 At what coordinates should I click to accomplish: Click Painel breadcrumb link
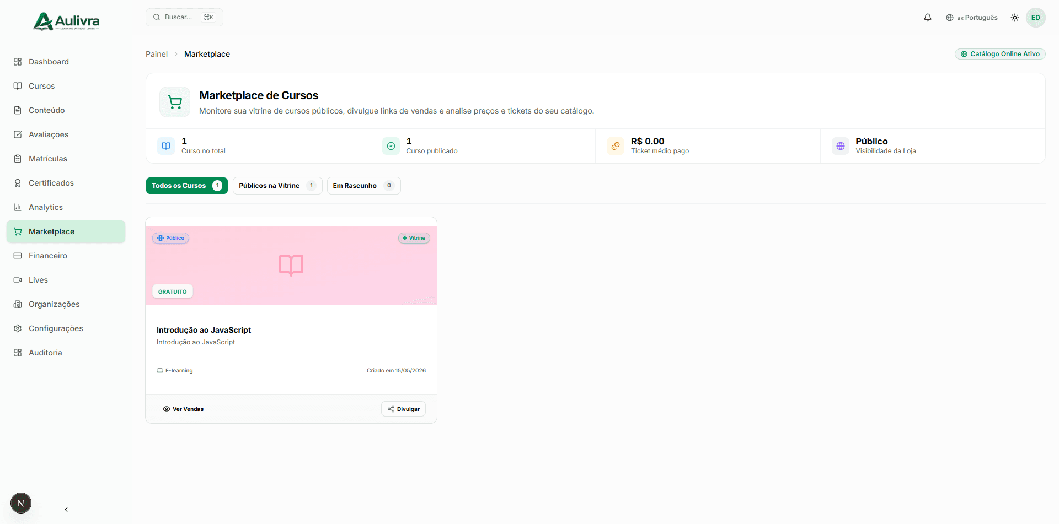pyautogui.click(x=157, y=54)
